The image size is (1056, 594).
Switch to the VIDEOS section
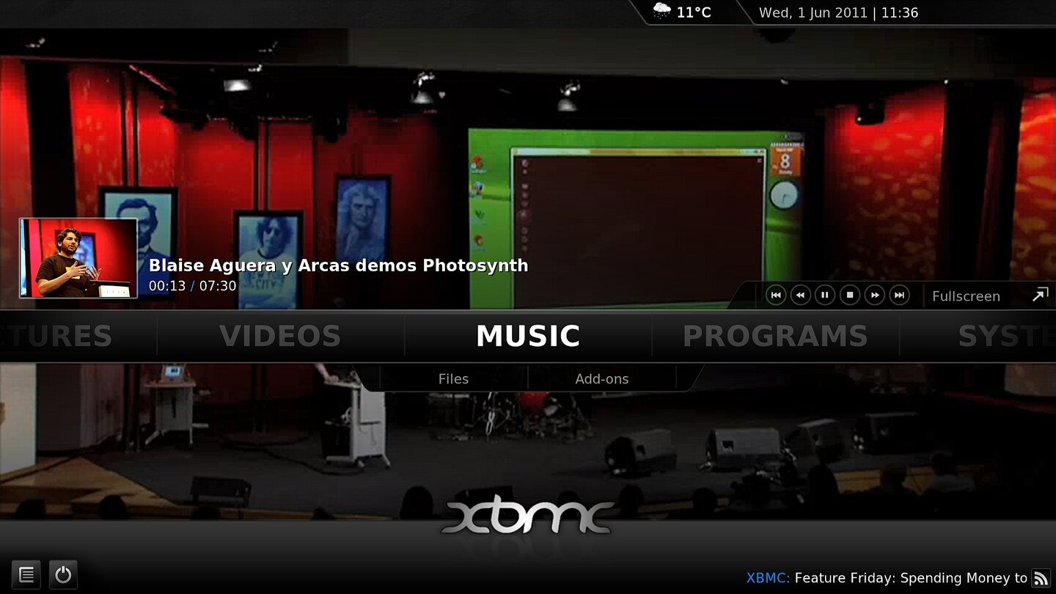(280, 336)
